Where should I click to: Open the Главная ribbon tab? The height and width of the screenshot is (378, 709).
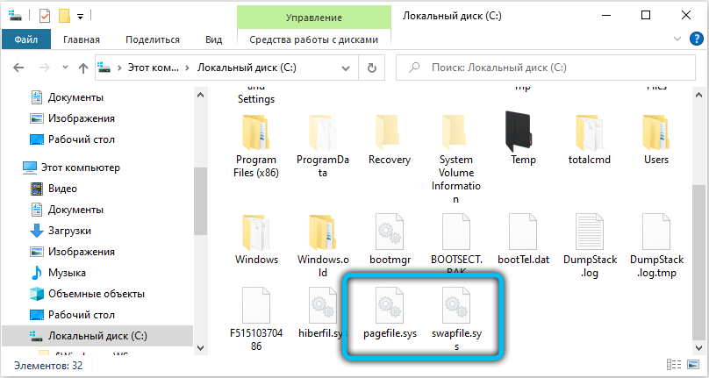82,39
